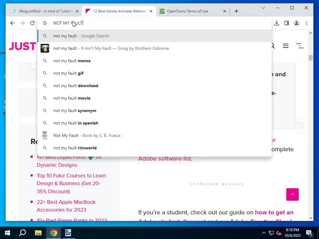Open Windows taskbar search
This screenshot has height=239, width=319.
click(22, 233)
